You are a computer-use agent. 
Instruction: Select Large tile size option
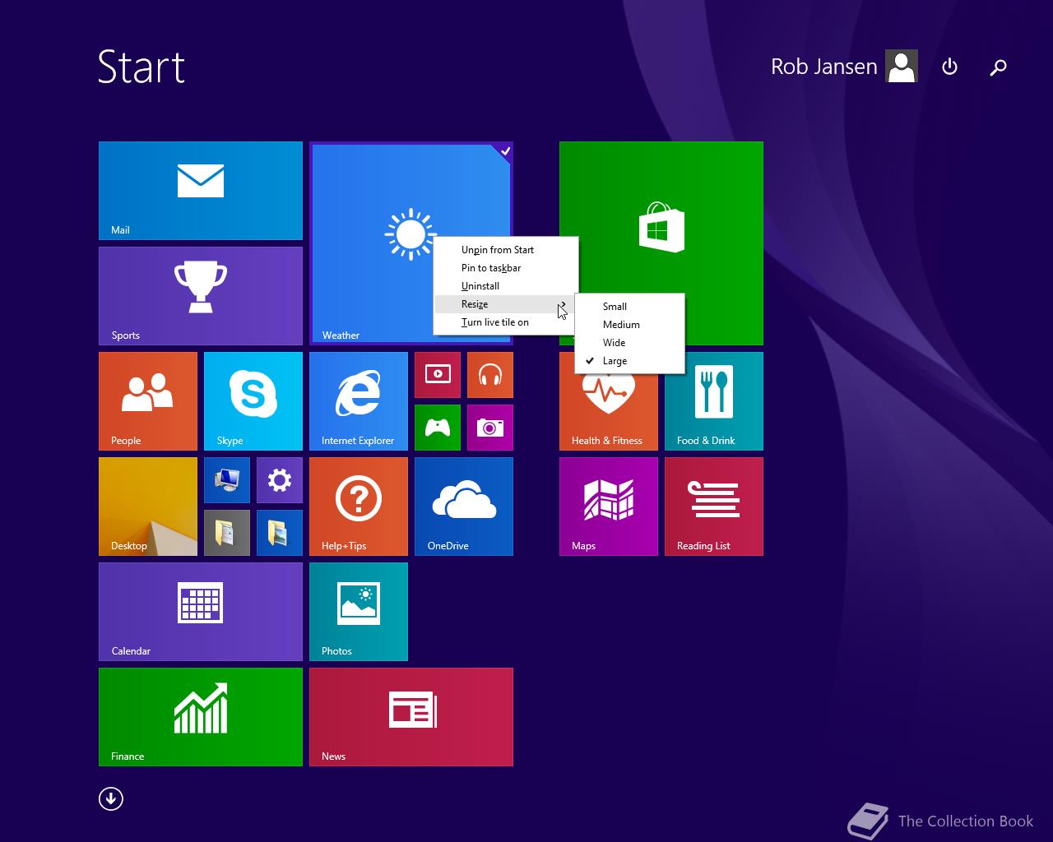(629, 361)
